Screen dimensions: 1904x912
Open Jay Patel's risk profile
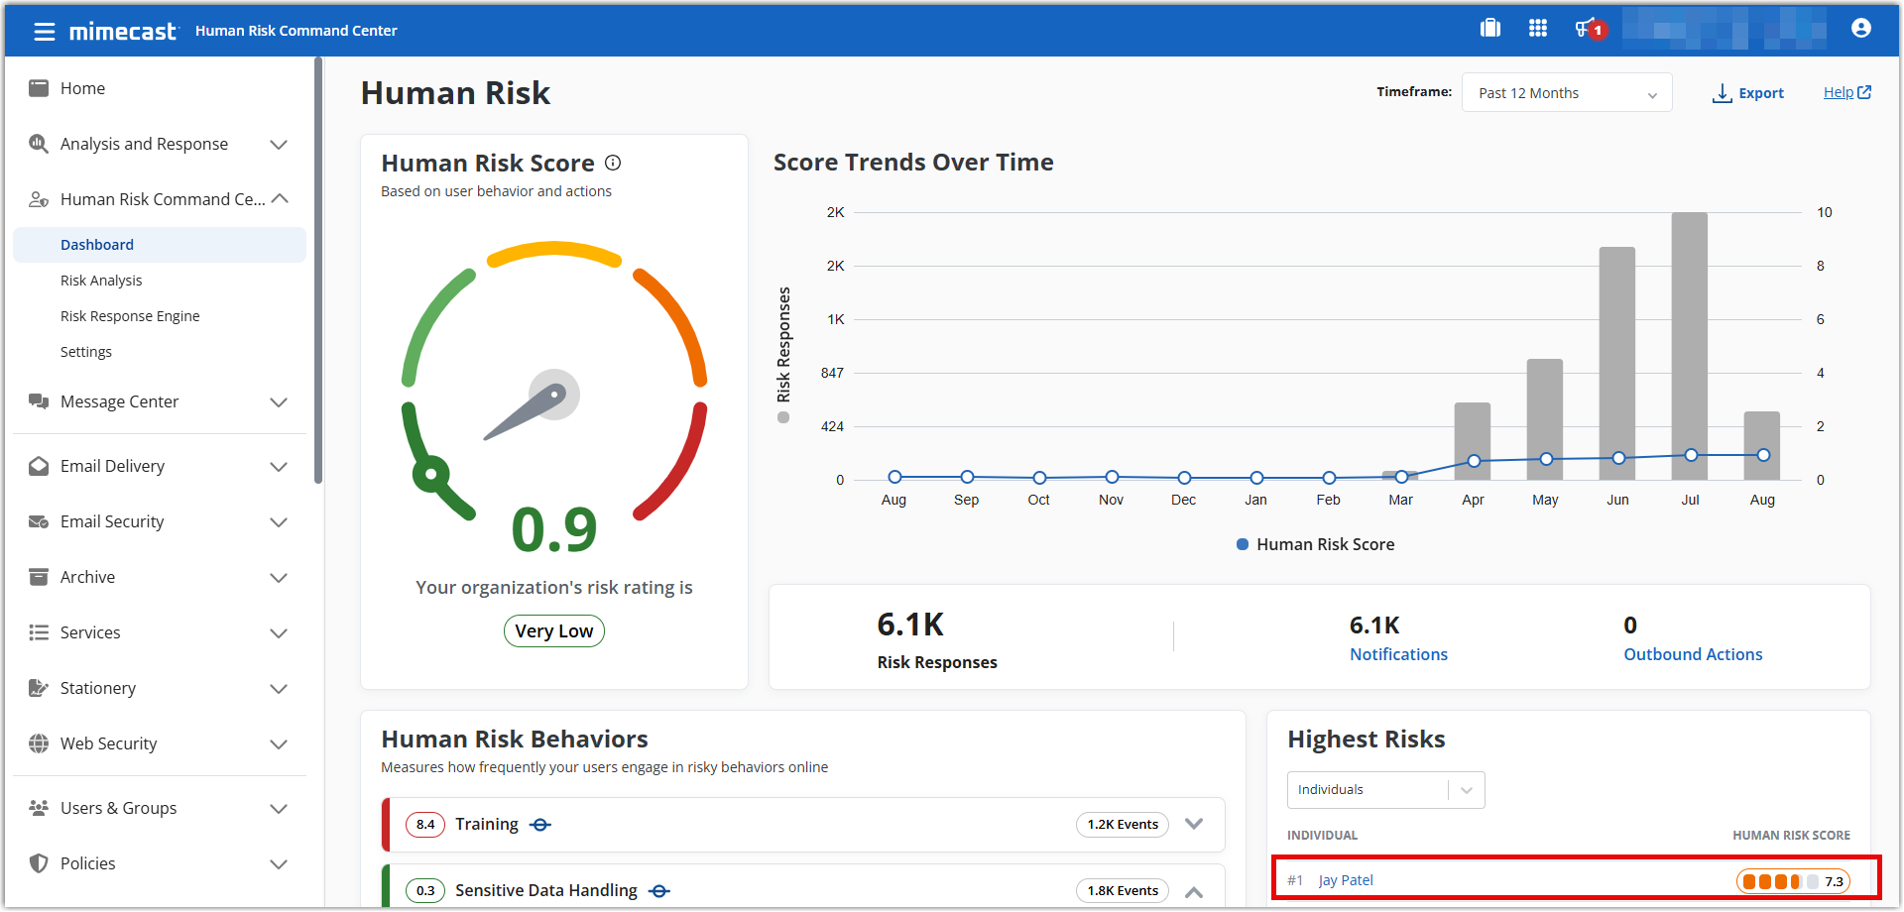coord(1346,880)
